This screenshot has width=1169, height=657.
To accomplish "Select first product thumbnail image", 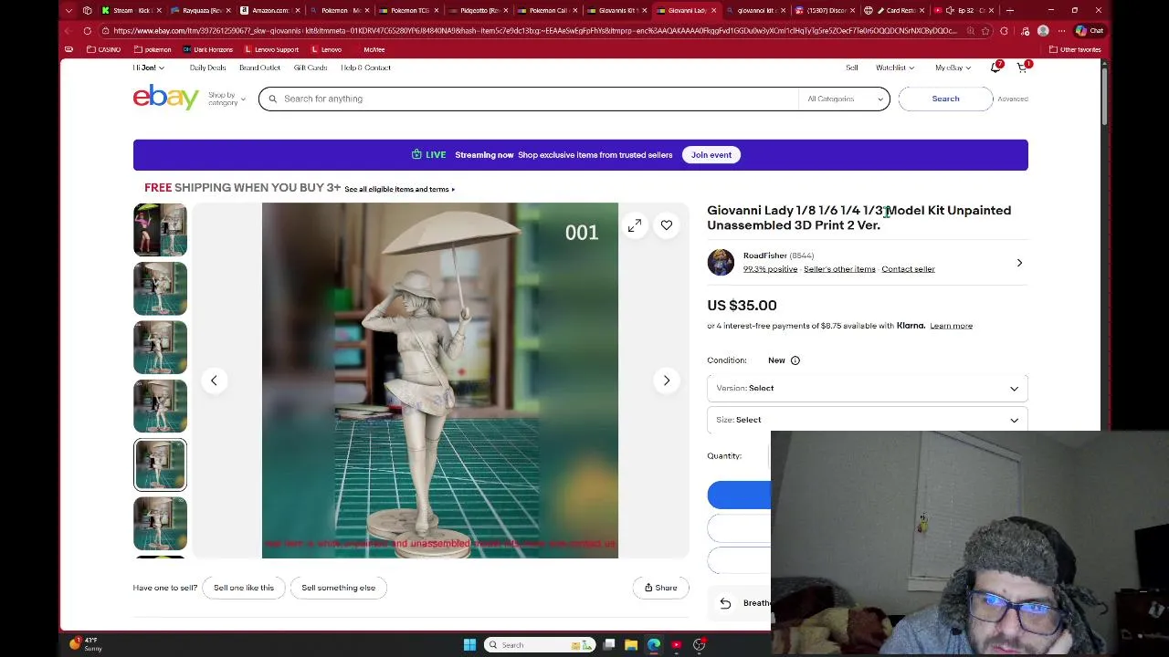I will 161,230.
